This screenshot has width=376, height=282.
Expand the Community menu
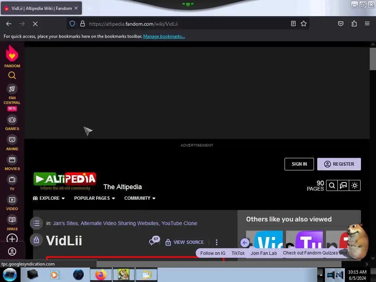(140, 198)
